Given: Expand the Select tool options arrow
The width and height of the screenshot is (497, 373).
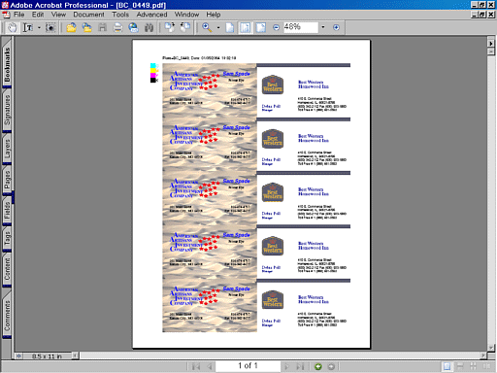Looking at the screenshot, I should pyautogui.click(x=39, y=27).
